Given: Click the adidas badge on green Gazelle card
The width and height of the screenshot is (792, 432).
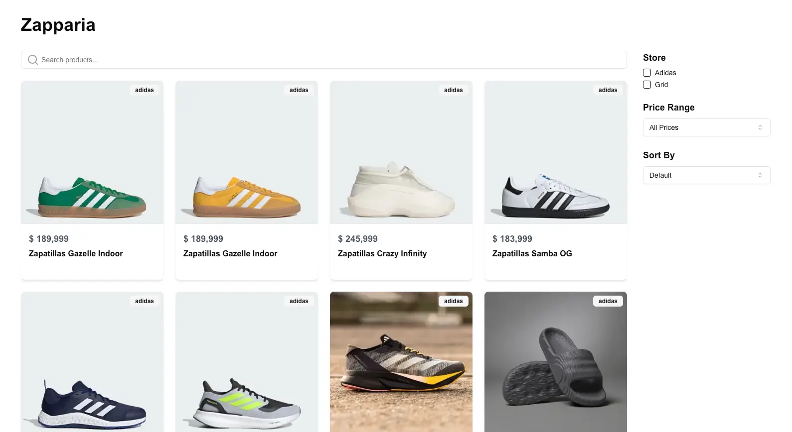Looking at the screenshot, I should pos(145,90).
